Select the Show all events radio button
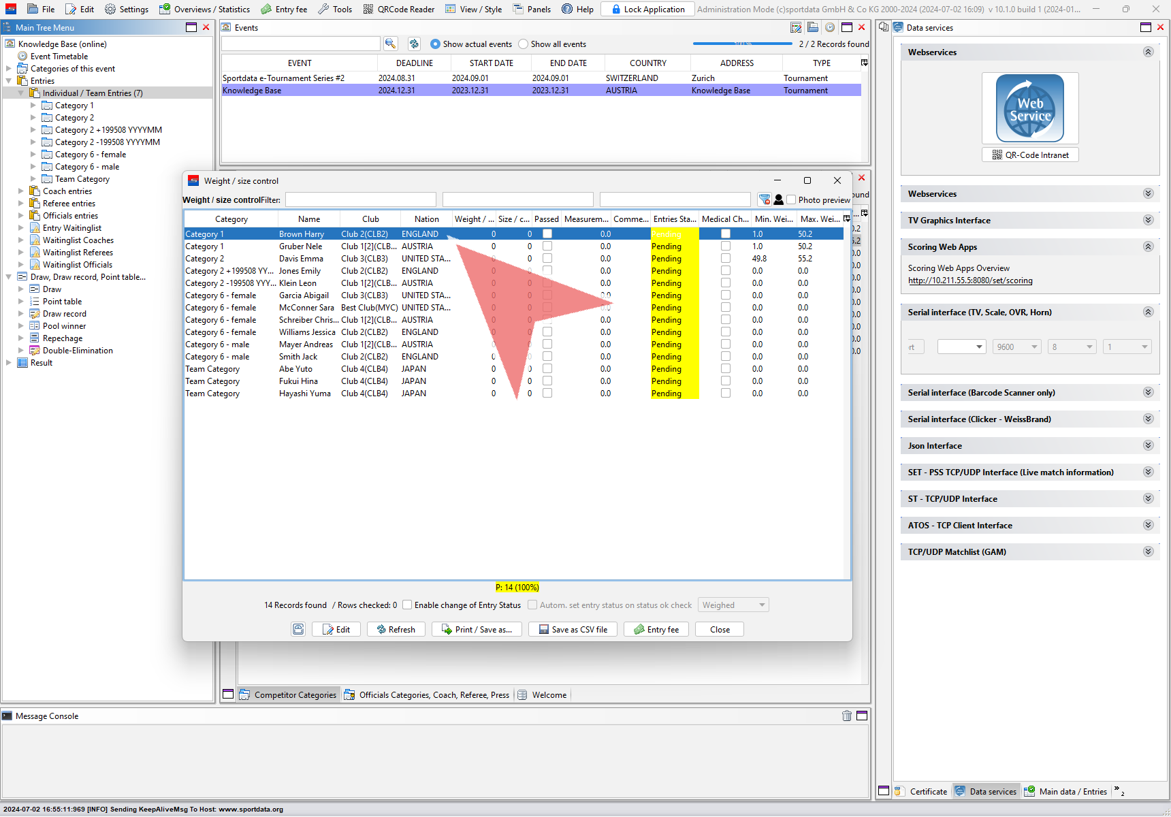Image resolution: width=1171 pixels, height=817 pixels. point(523,44)
